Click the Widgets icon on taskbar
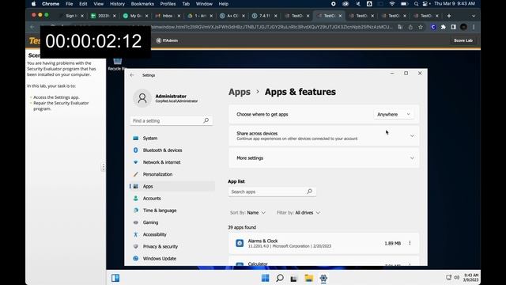The image size is (506, 285). click(115, 278)
